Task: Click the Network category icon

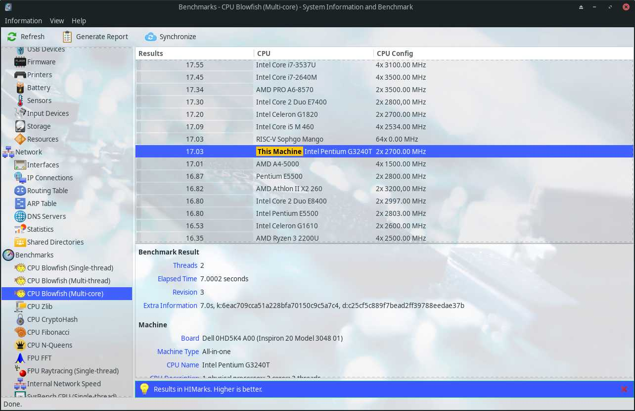Action: [8, 152]
